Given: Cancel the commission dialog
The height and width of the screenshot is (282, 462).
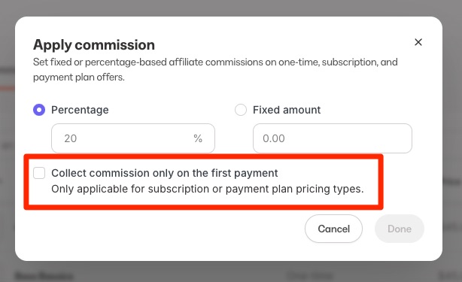Looking at the screenshot, I should pos(333,229).
